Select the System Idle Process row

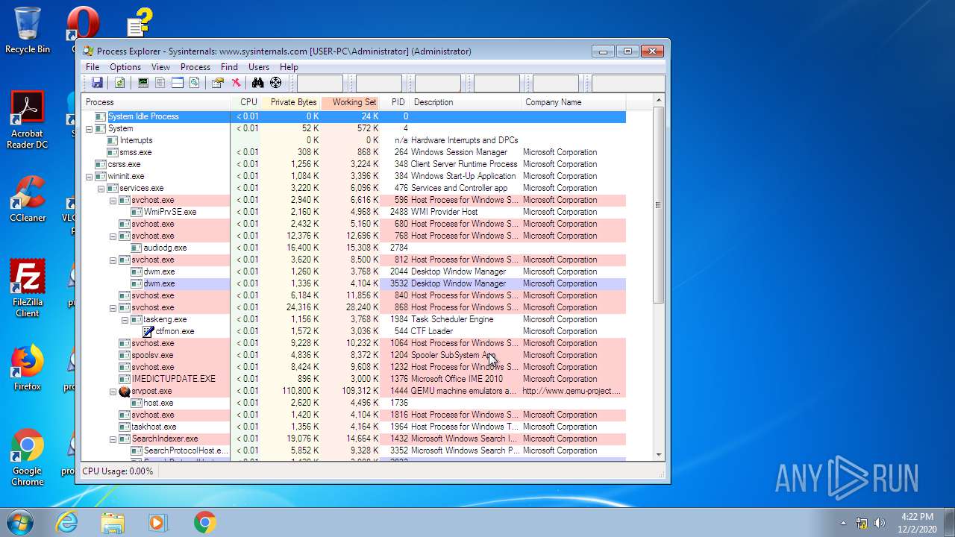click(354, 116)
